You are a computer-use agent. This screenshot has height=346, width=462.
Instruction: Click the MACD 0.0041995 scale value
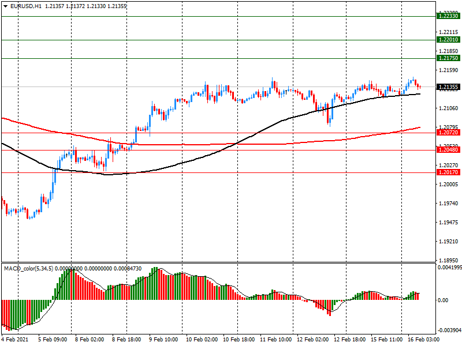click(x=448, y=268)
